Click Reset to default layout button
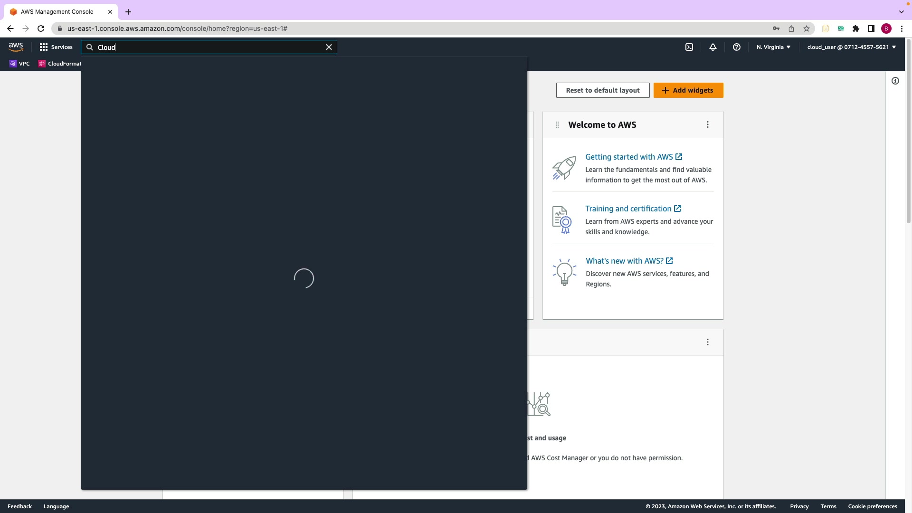The width and height of the screenshot is (912, 513). 603,90
